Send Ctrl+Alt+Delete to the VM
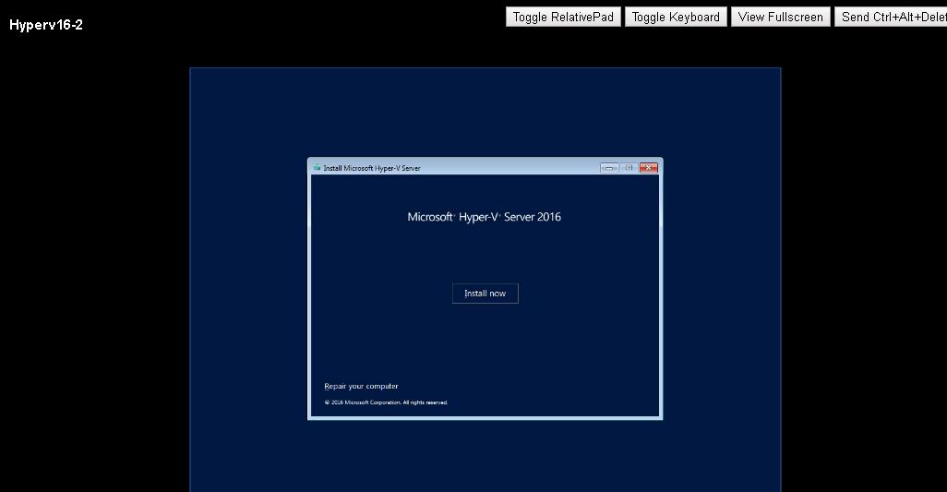The image size is (947, 492). click(892, 17)
